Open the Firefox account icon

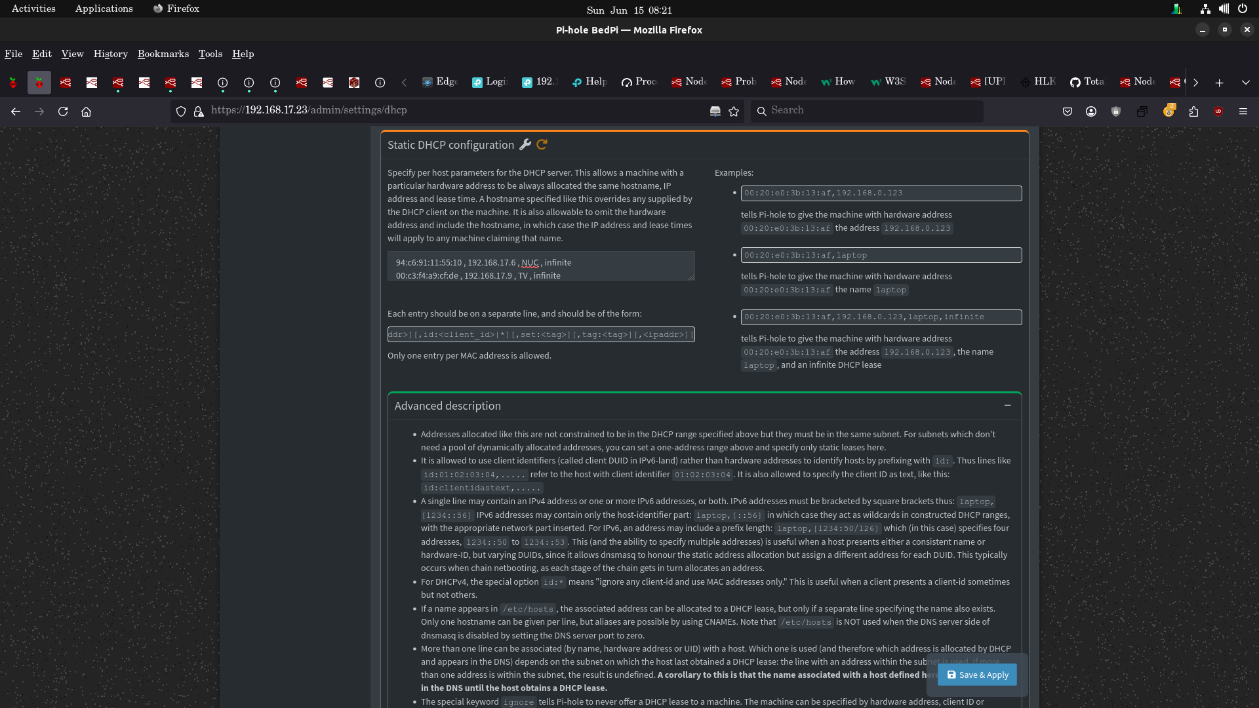(x=1091, y=111)
